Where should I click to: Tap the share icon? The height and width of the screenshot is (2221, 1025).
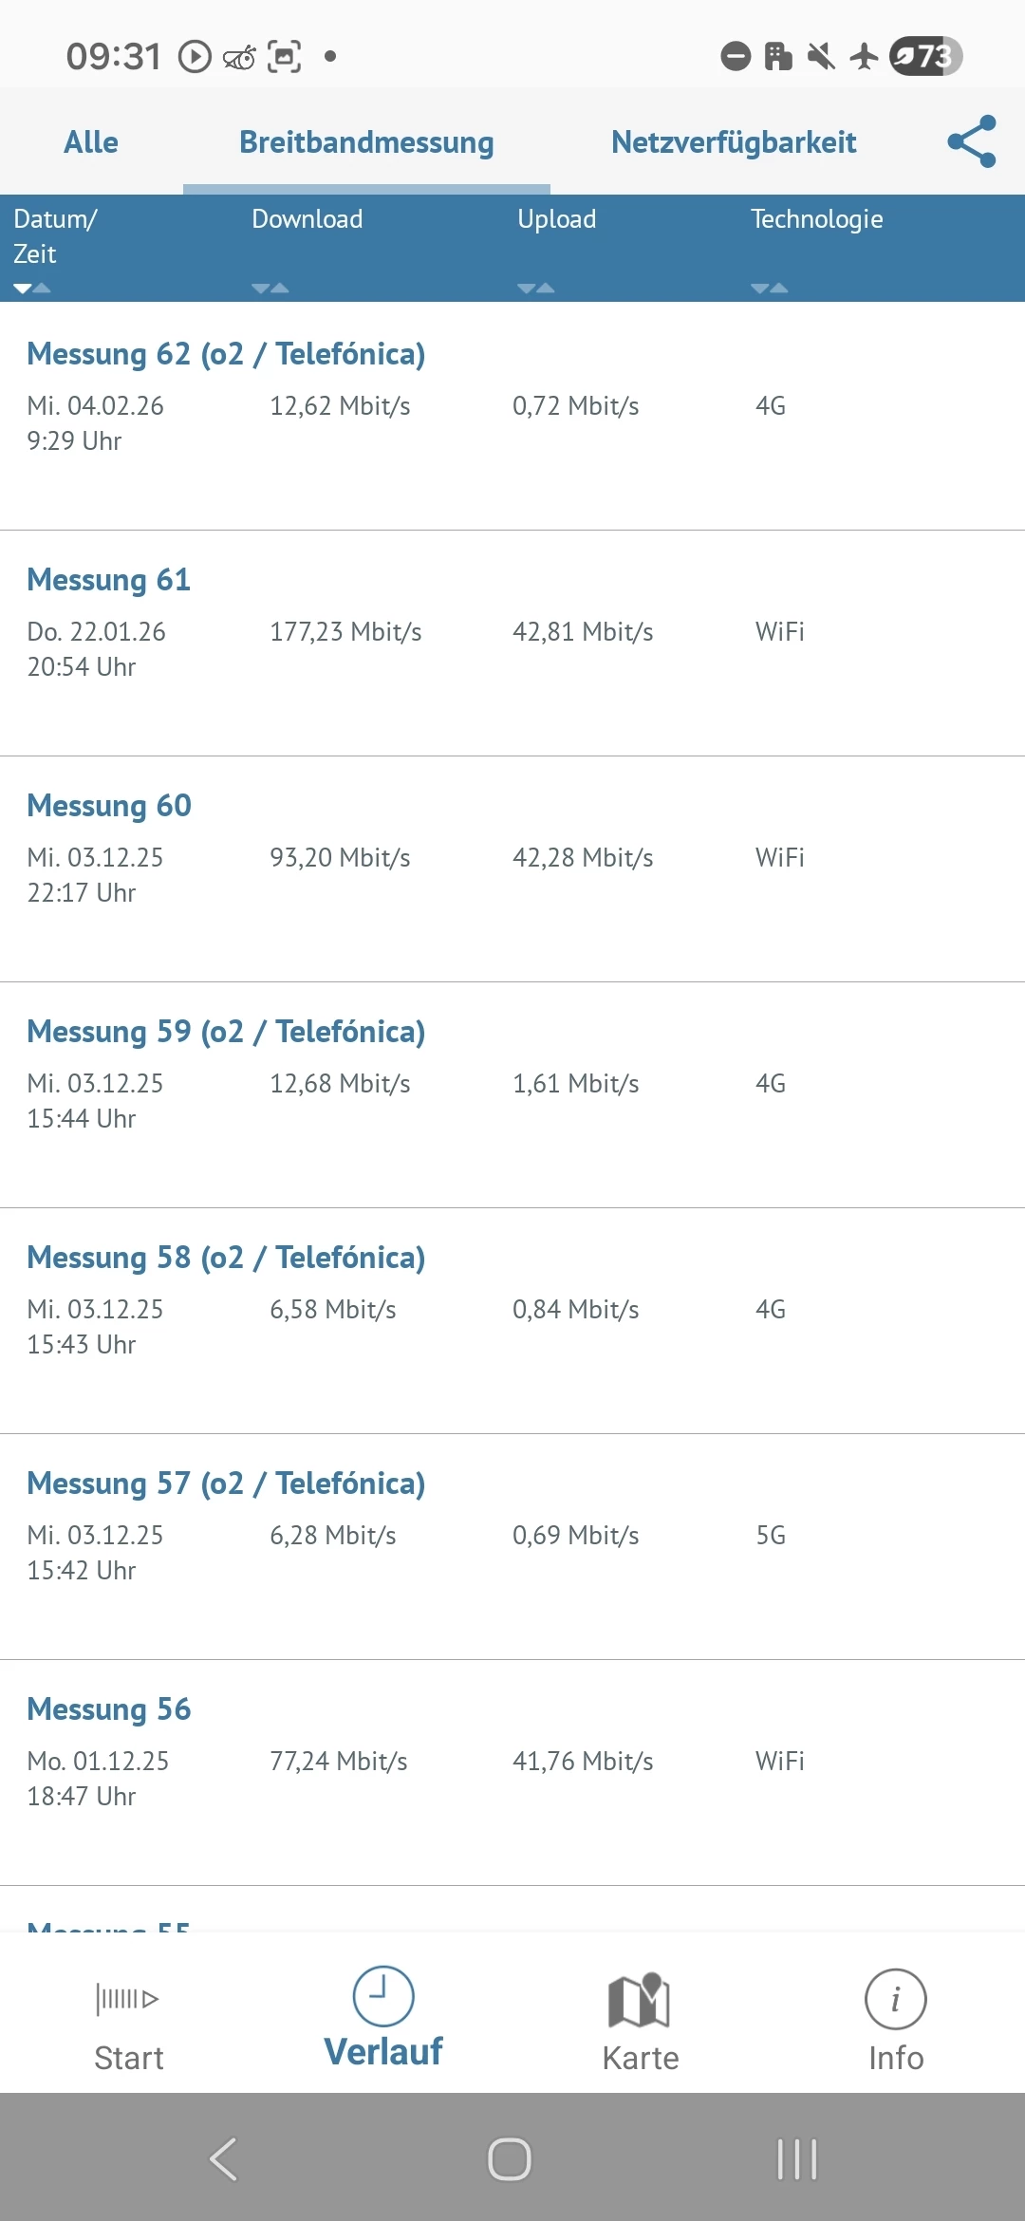(972, 141)
